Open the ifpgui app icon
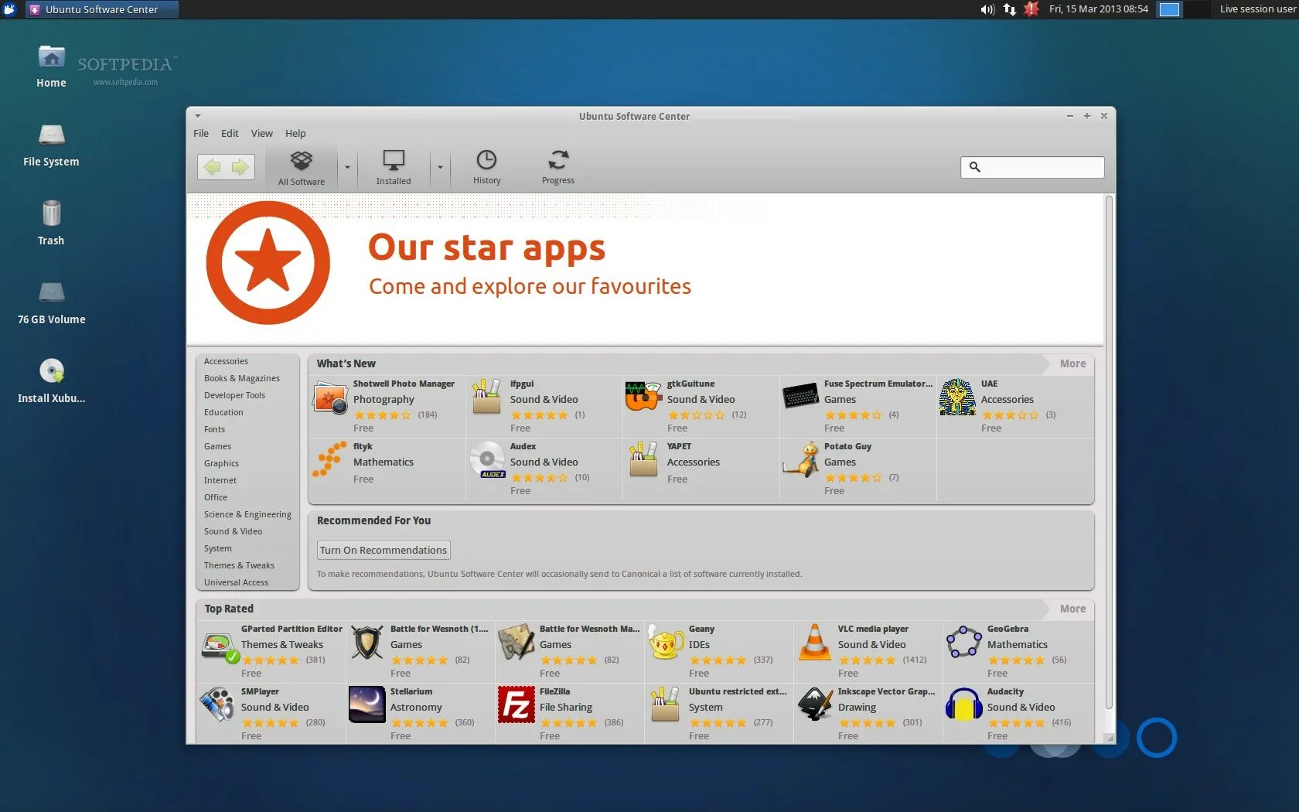The image size is (1299, 812). pos(487,396)
